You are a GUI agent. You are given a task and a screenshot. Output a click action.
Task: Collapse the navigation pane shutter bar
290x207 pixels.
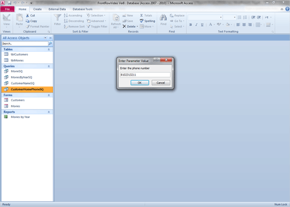click(50, 38)
